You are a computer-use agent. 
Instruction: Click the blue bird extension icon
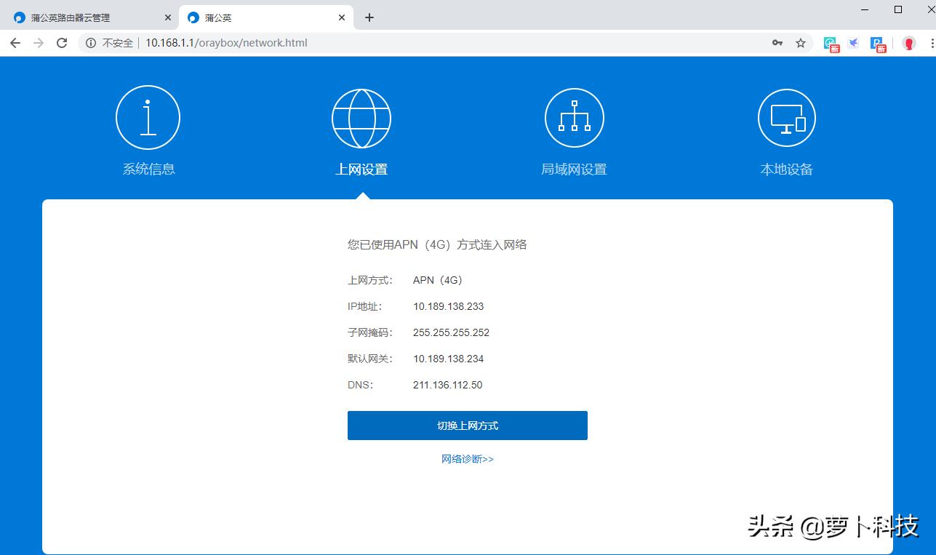click(x=853, y=44)
